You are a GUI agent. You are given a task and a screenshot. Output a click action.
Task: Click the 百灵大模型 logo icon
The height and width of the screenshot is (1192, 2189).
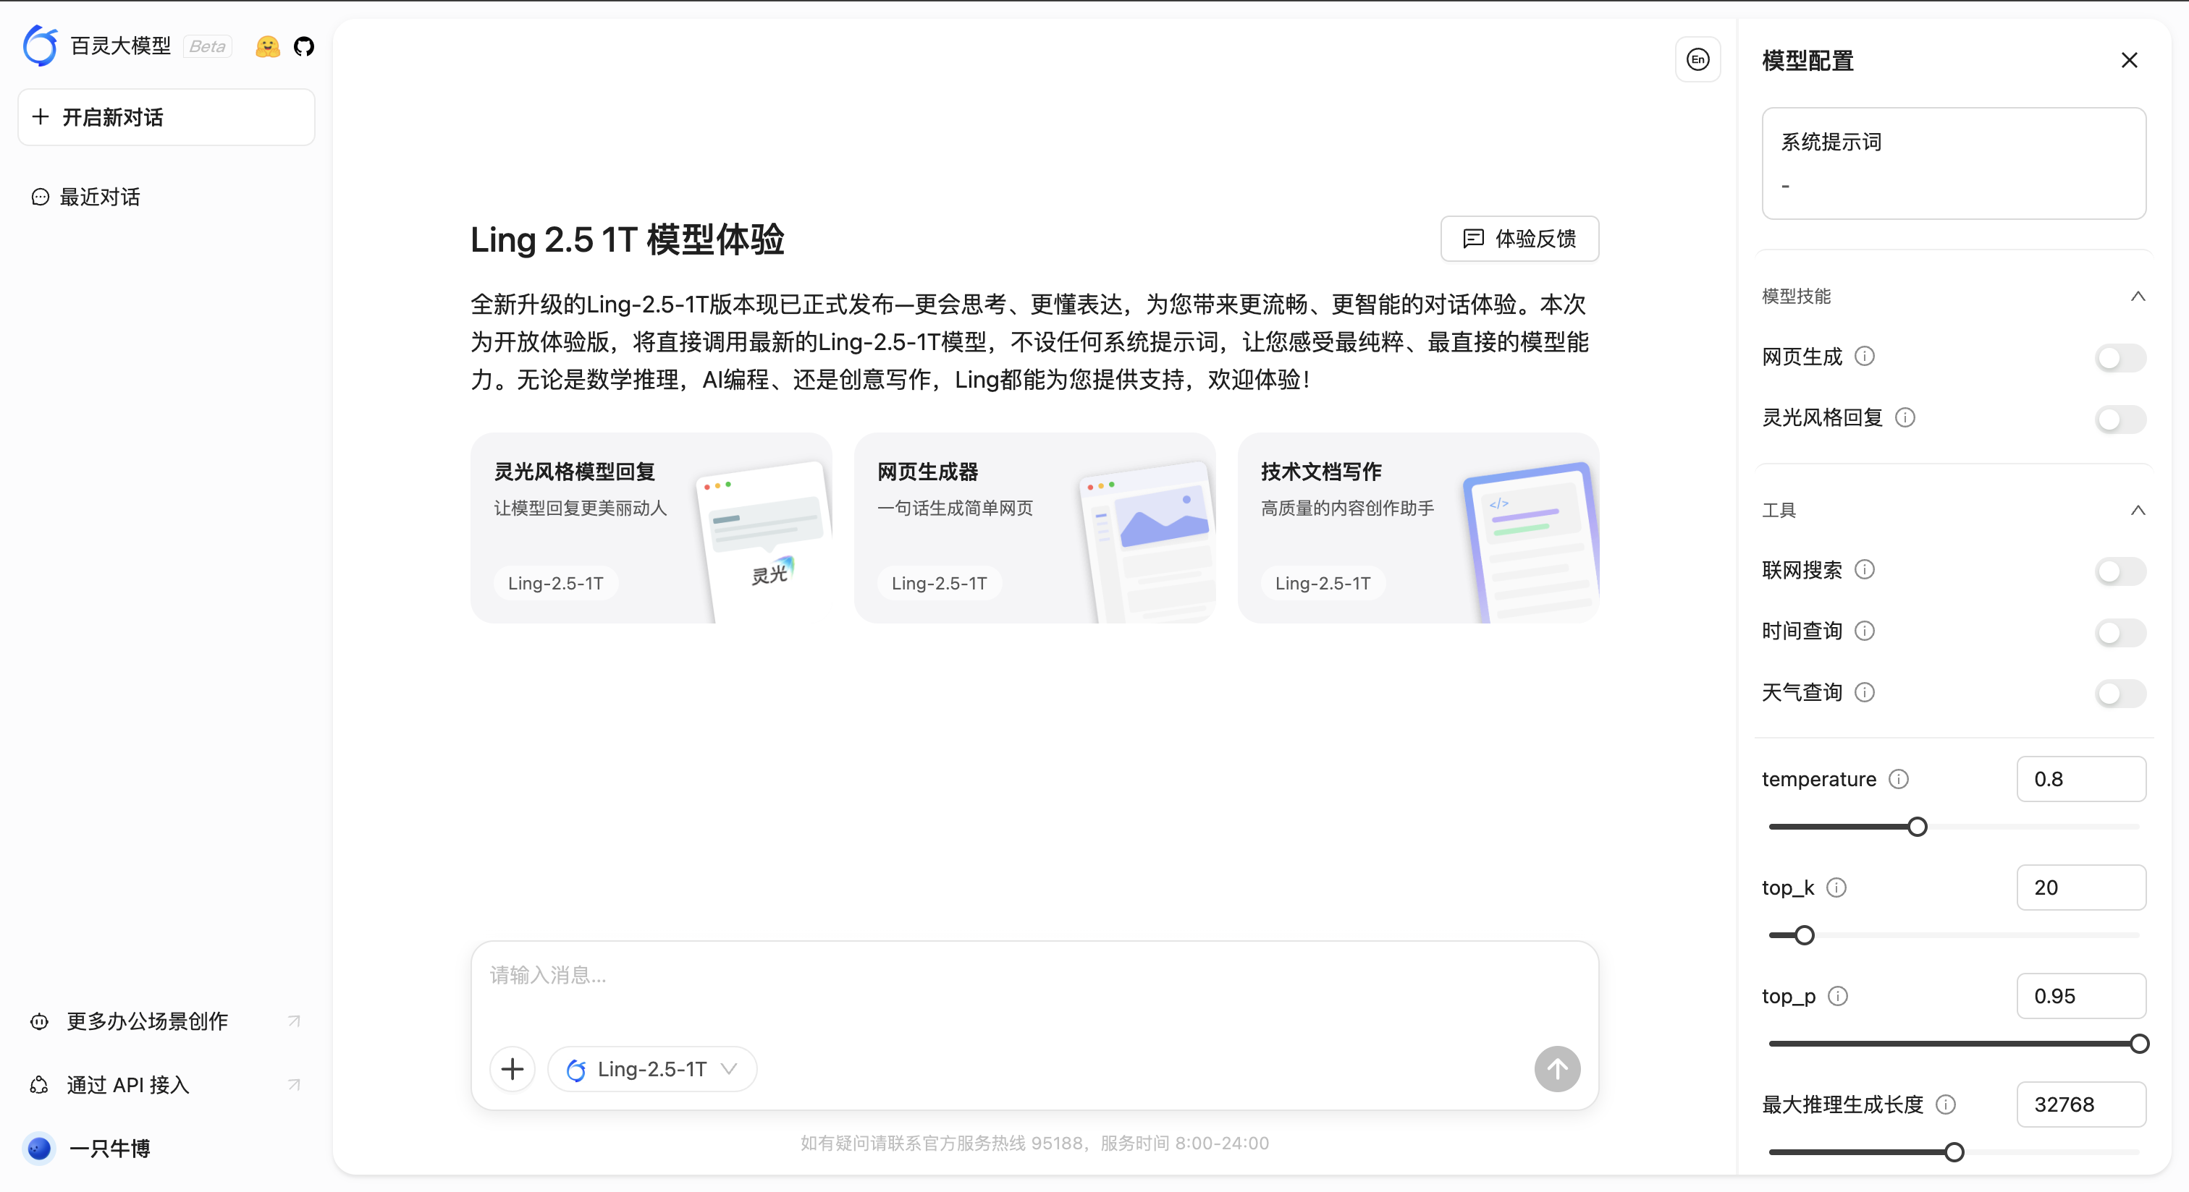[x=39, y=45]
